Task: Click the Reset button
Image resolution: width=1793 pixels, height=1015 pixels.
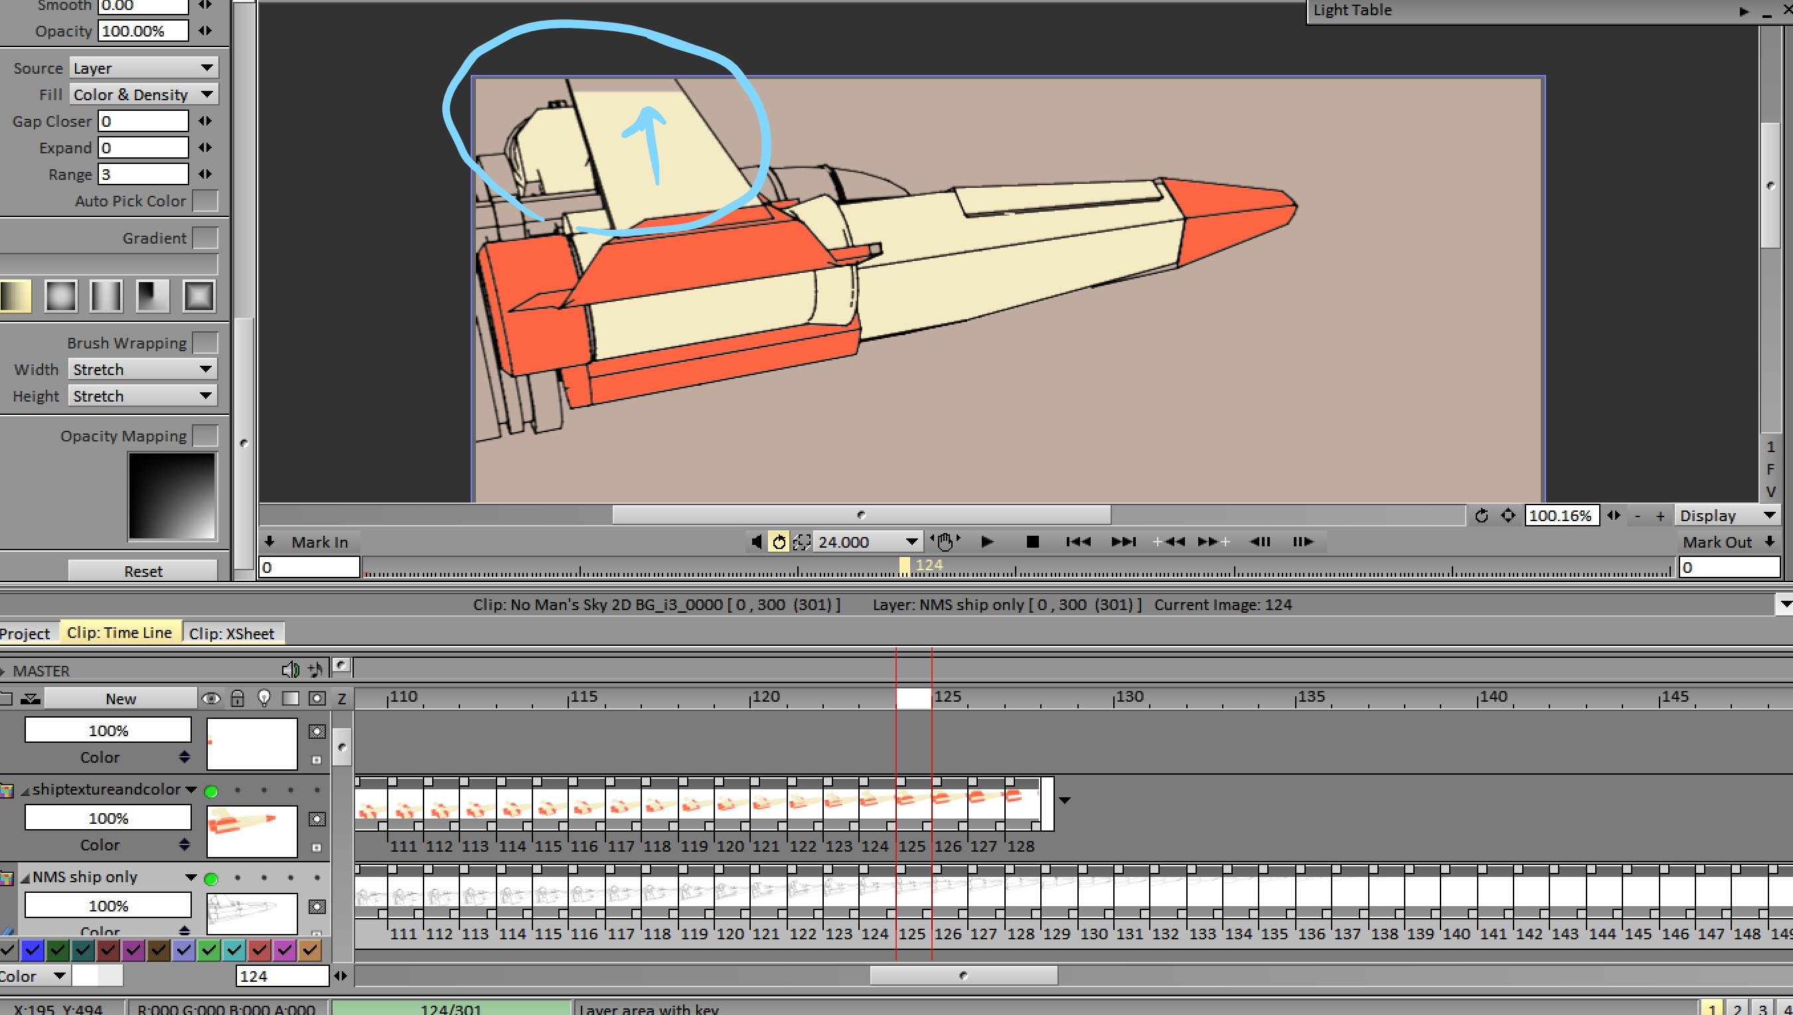Action: (143, 570)
